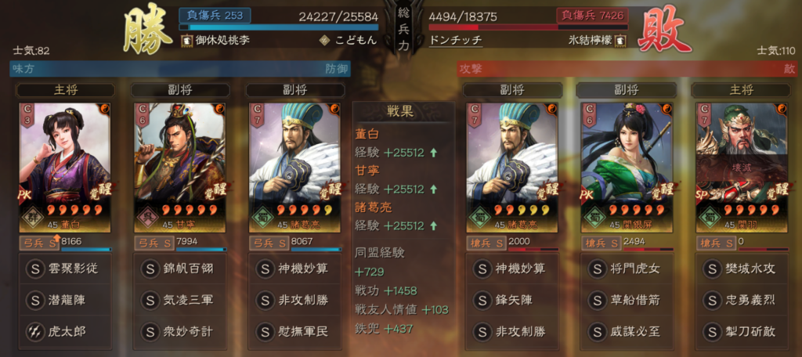Select the 神機妙算 skill under enemy 諸葛亮
The width and height of the screenshot is (802, 357).
512,269
